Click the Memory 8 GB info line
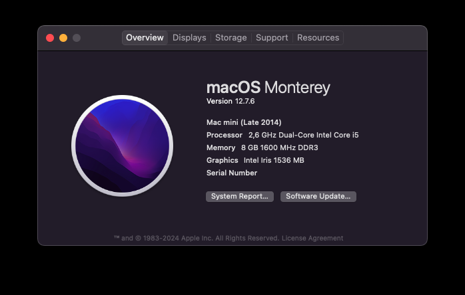 tap(262, 147)
